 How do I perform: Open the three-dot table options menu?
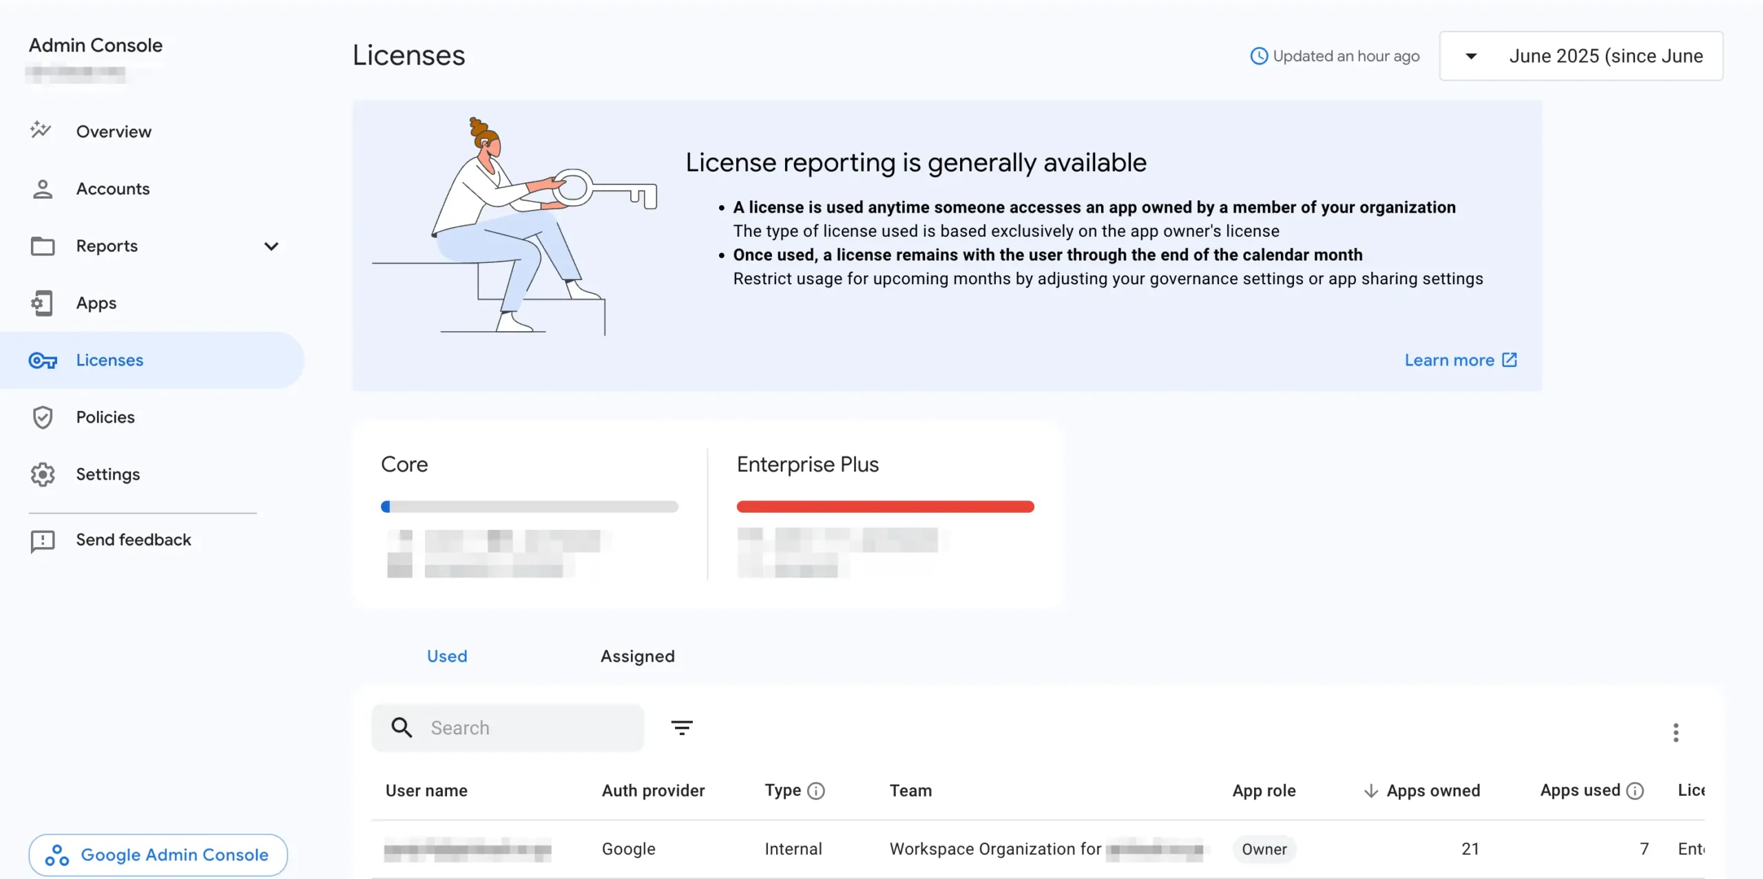point(1676,732)
